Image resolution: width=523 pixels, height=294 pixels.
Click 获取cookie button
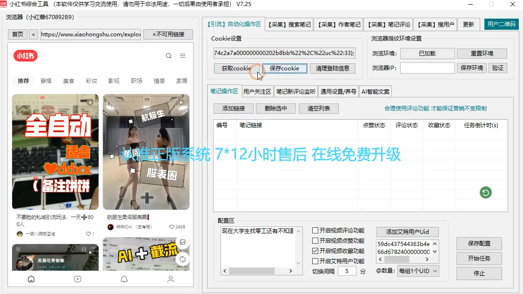[x=236, y=68]
